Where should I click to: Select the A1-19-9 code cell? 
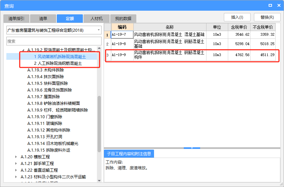pos(122,55)
